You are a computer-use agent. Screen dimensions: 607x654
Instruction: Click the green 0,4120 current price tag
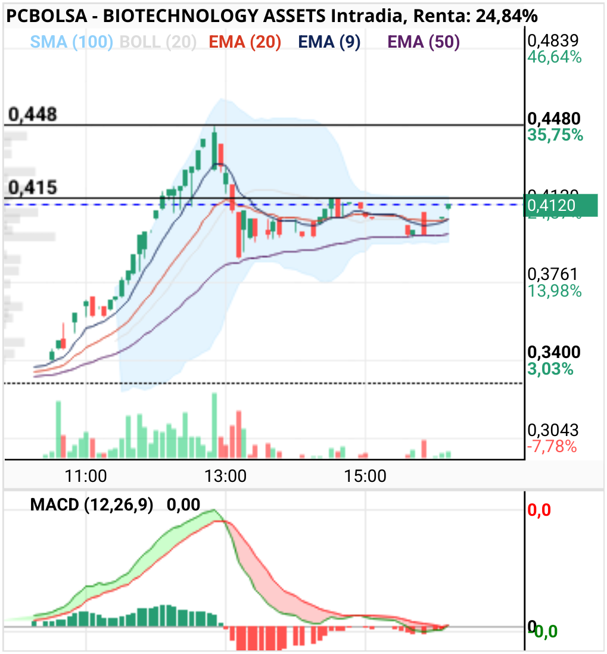(x=561, y=205)
